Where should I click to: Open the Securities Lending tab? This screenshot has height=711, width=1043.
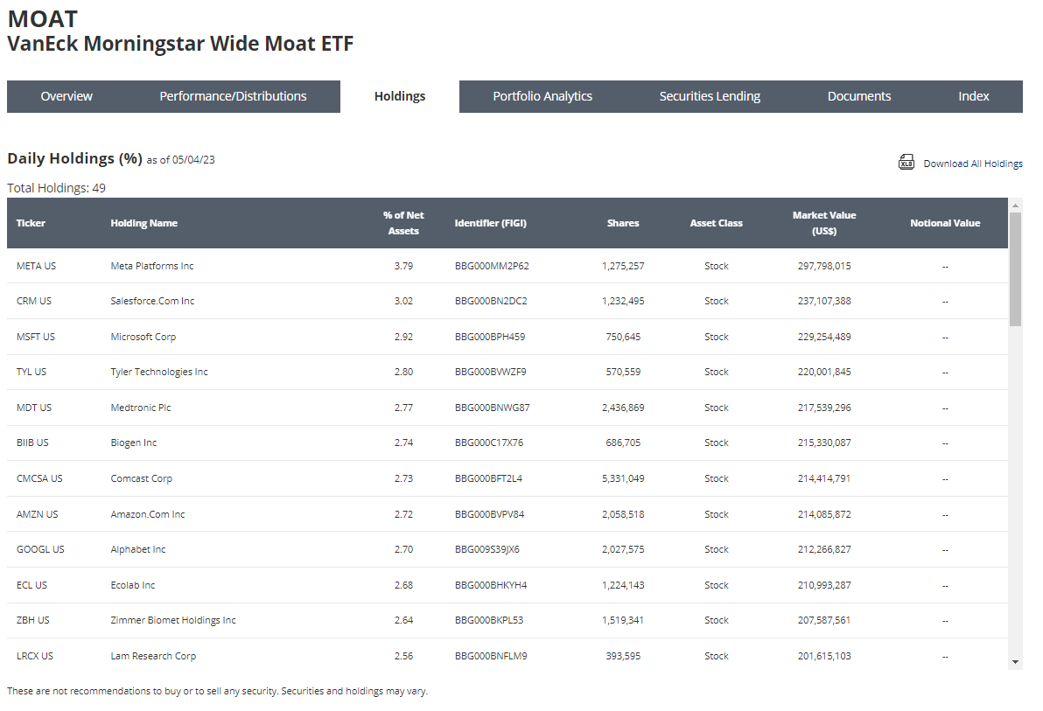click(x=710, y=96)
